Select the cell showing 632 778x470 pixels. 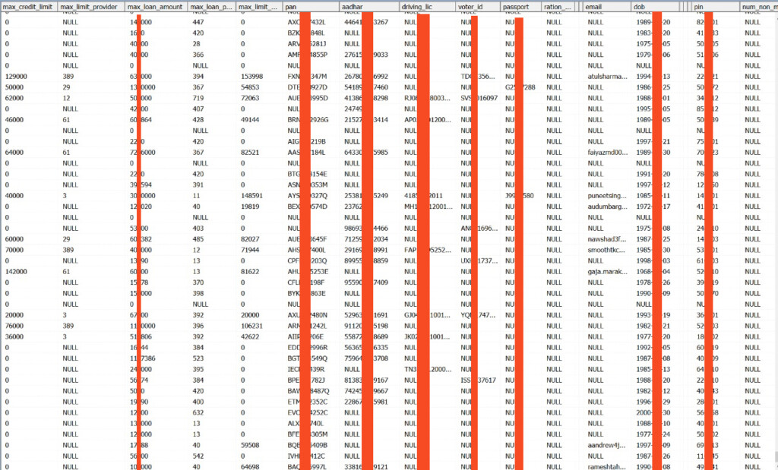pyautogui.click(x=198, y=412)
